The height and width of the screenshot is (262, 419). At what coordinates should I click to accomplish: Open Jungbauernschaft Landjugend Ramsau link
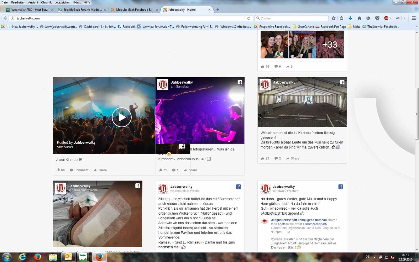tap(299, 220)
